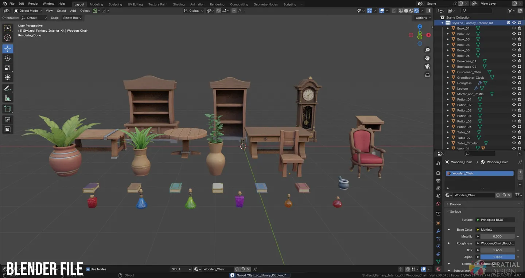This screenshot has width=525, height=278.
Task: Click the Wooden_Chair_Rough roughness texture button
Action: tap(495, 243)
